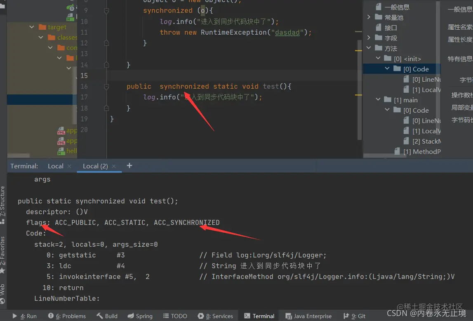Open the Build tool window

point(107,316)
